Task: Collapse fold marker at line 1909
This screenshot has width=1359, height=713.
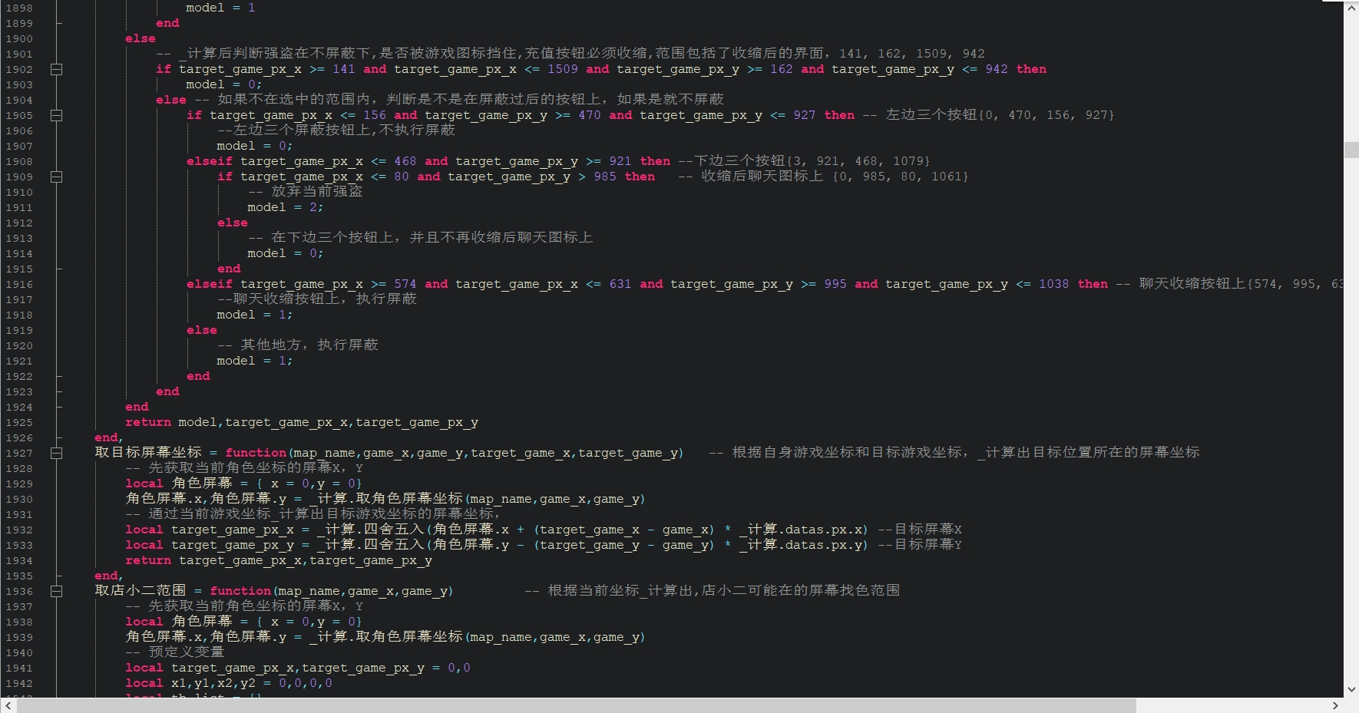Action: pyautogui.click(x=56, y=177)
